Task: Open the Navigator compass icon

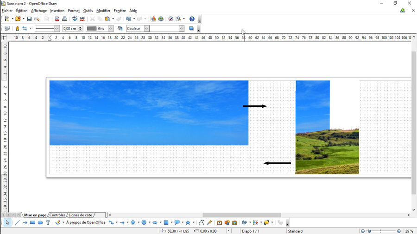Action: click(171, 19)
